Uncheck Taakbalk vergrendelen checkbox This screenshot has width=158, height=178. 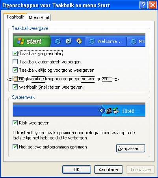coord(15,54)
